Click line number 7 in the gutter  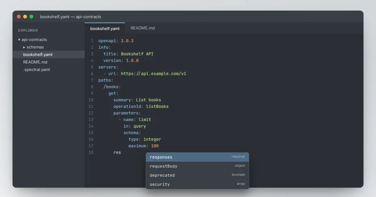[x=92, y=80]
